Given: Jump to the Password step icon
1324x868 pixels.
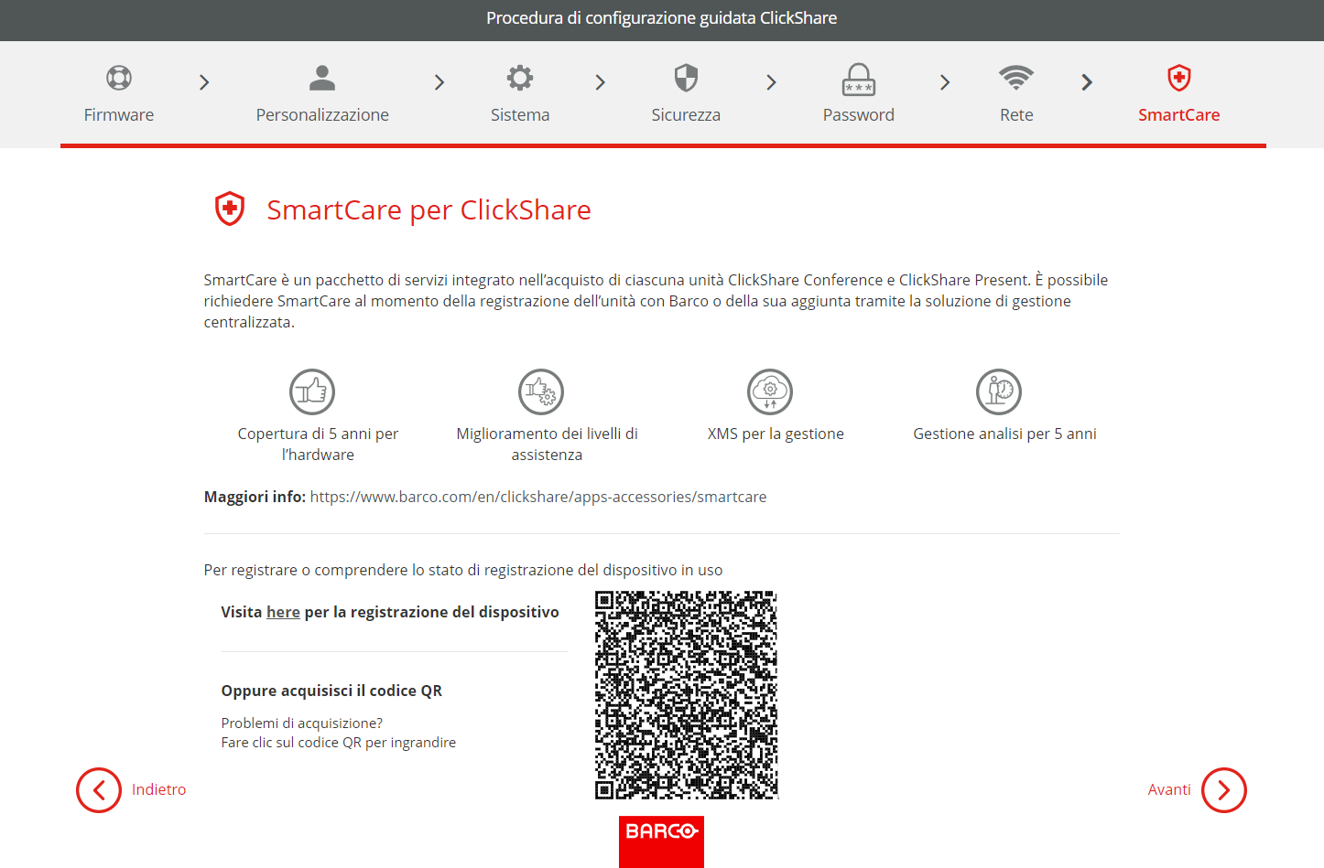Looking at the screenshot, I should [859, 80].
